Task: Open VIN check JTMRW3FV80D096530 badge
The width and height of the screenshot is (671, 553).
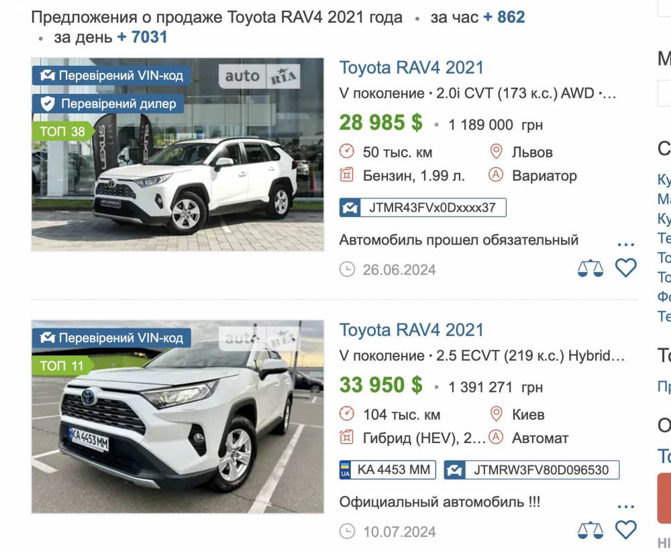Action: coord(531,470)
